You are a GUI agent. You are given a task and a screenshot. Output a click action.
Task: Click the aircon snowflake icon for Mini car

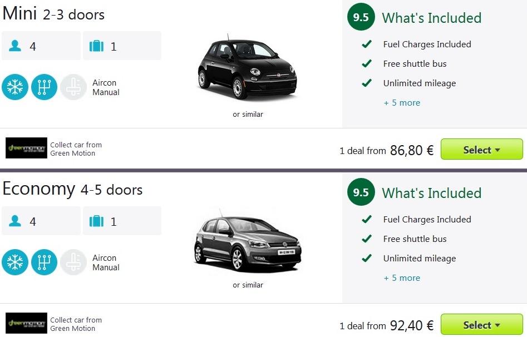pos(15,87)
